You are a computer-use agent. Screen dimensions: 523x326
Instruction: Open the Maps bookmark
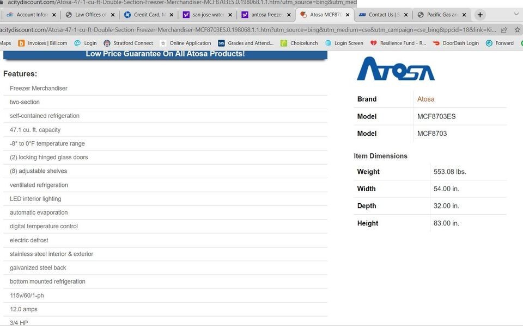5,43
